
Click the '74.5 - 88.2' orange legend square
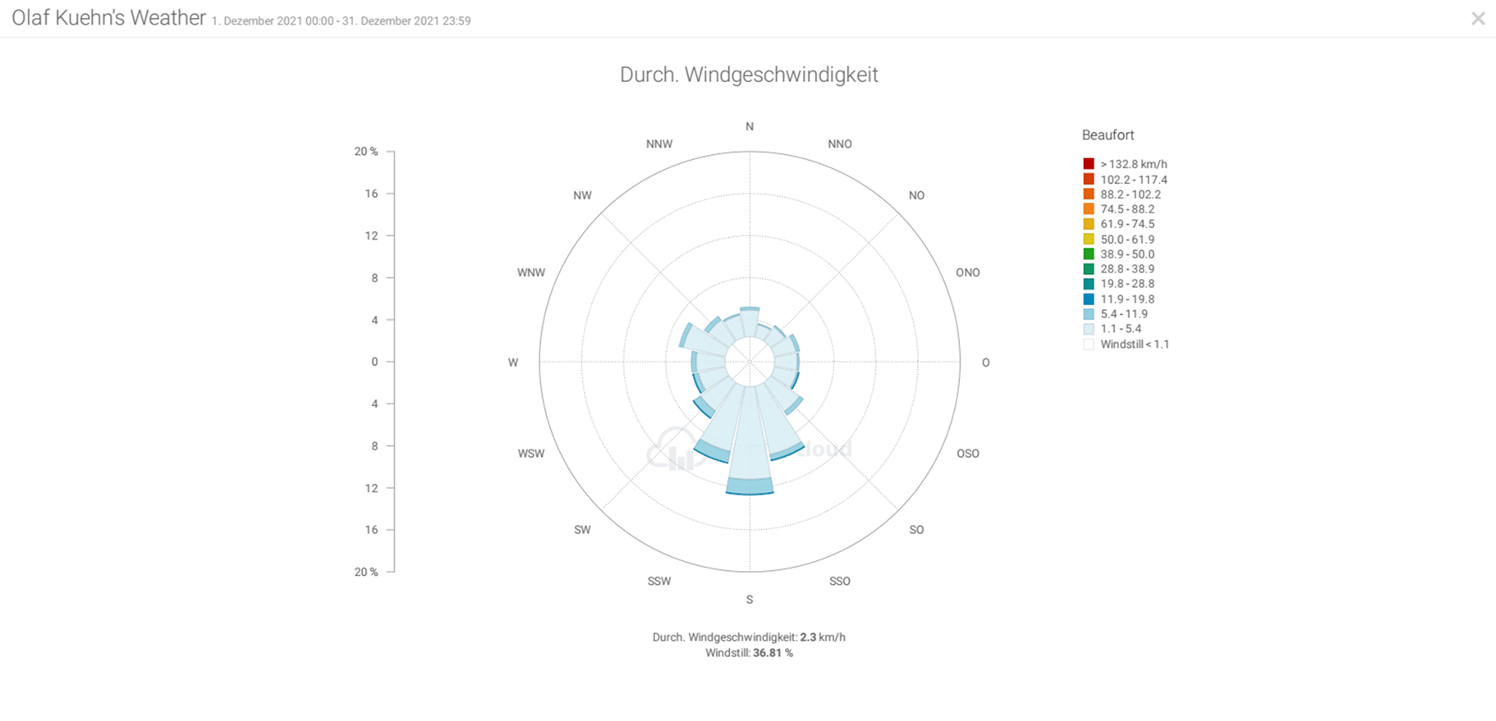click(x=1089, y=209)
